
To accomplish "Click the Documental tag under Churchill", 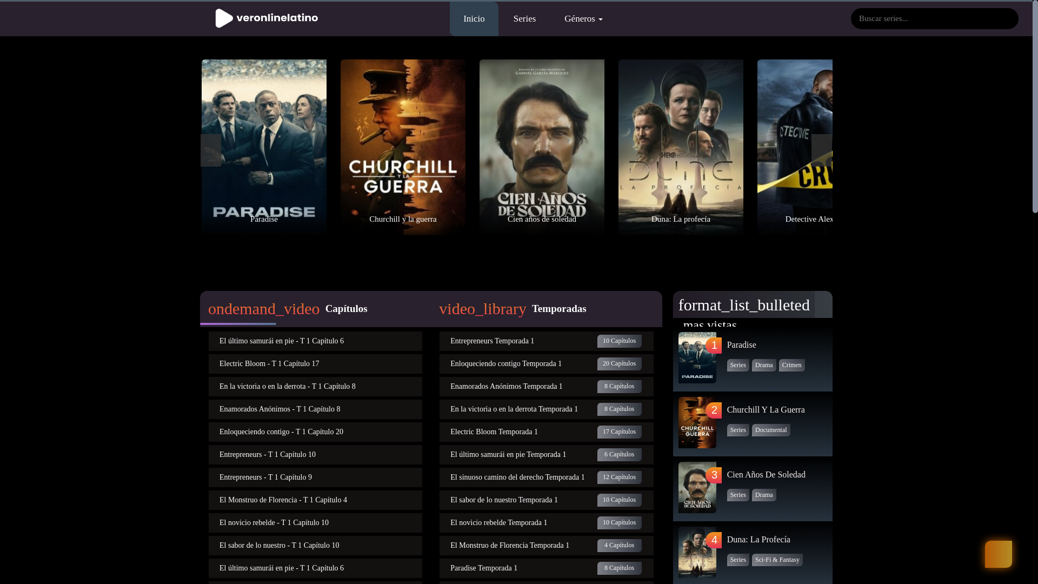I will (x=771, y=430).
